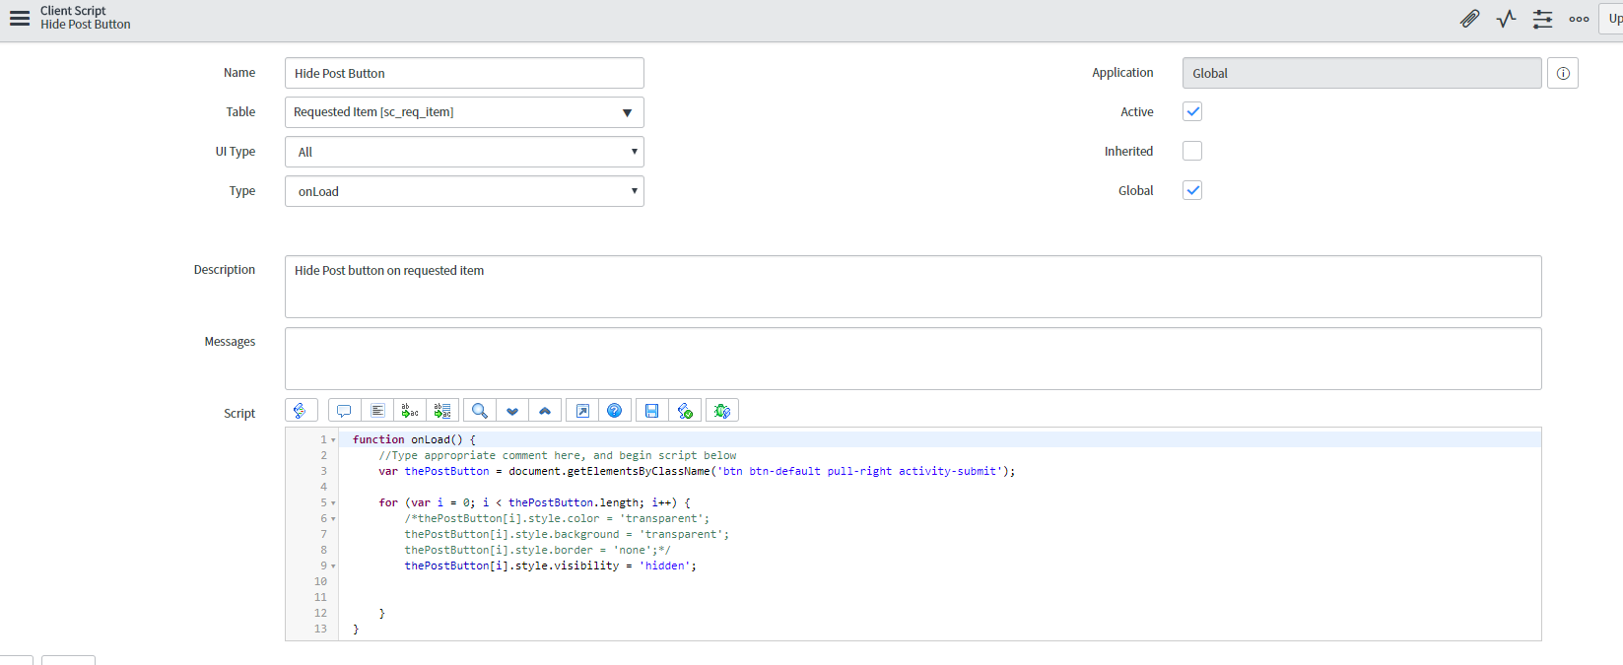Open the personalize form settings icon
Screen dimensions: 1623x665
(x=1542, y=19)
